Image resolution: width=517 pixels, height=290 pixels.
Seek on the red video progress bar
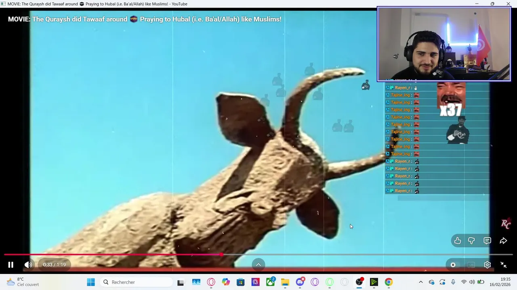(x=258, y=255)
